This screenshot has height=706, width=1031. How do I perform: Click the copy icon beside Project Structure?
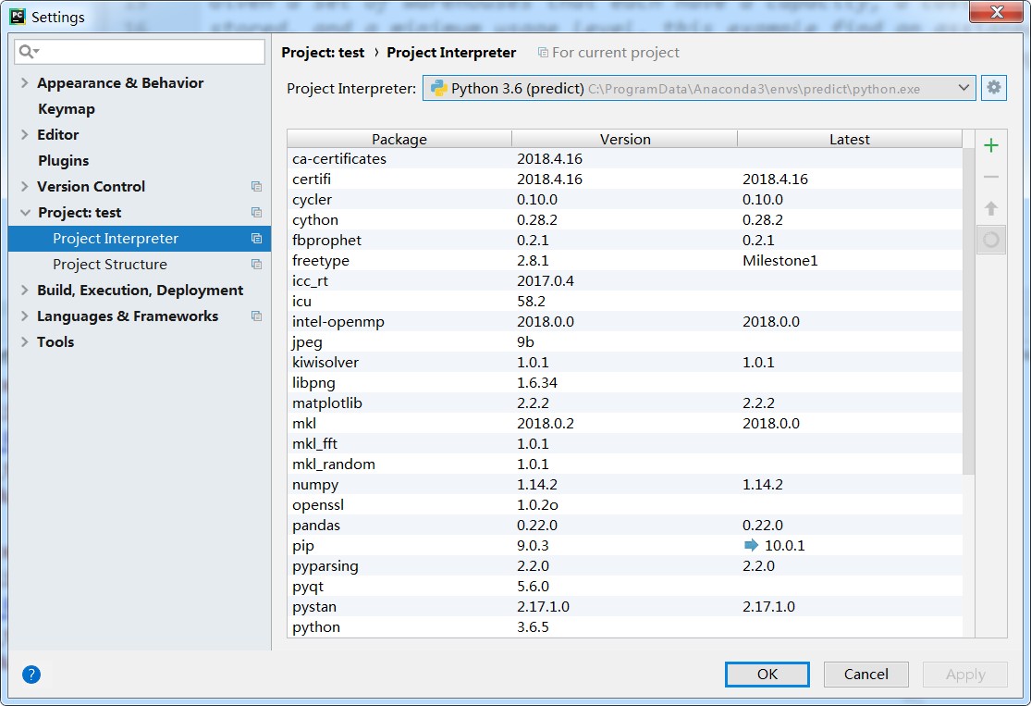pyautogui.click(x=256, y=265)
